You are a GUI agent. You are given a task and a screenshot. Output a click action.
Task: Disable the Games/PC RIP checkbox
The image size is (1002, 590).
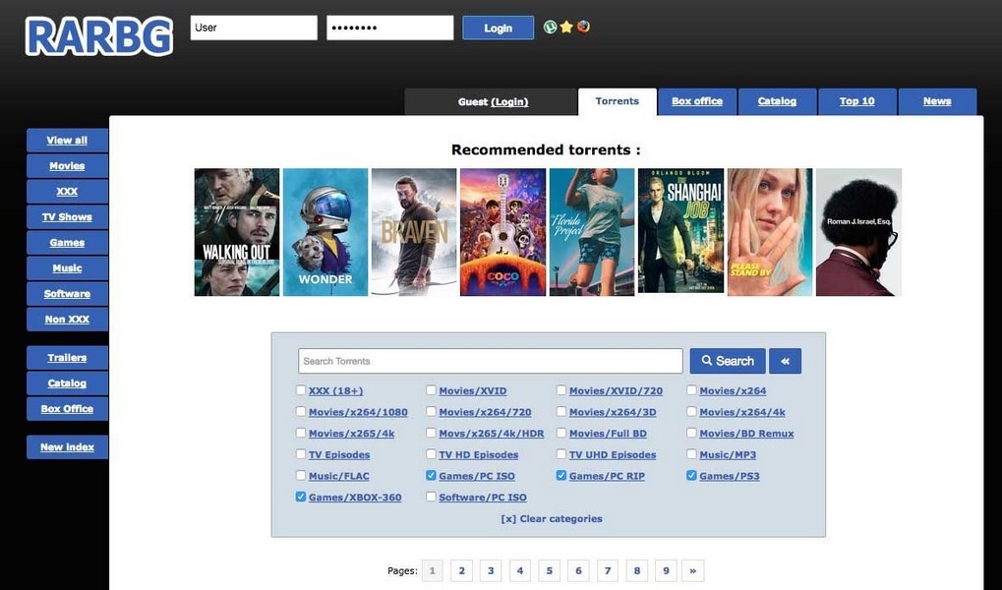(x=561, y=476)
